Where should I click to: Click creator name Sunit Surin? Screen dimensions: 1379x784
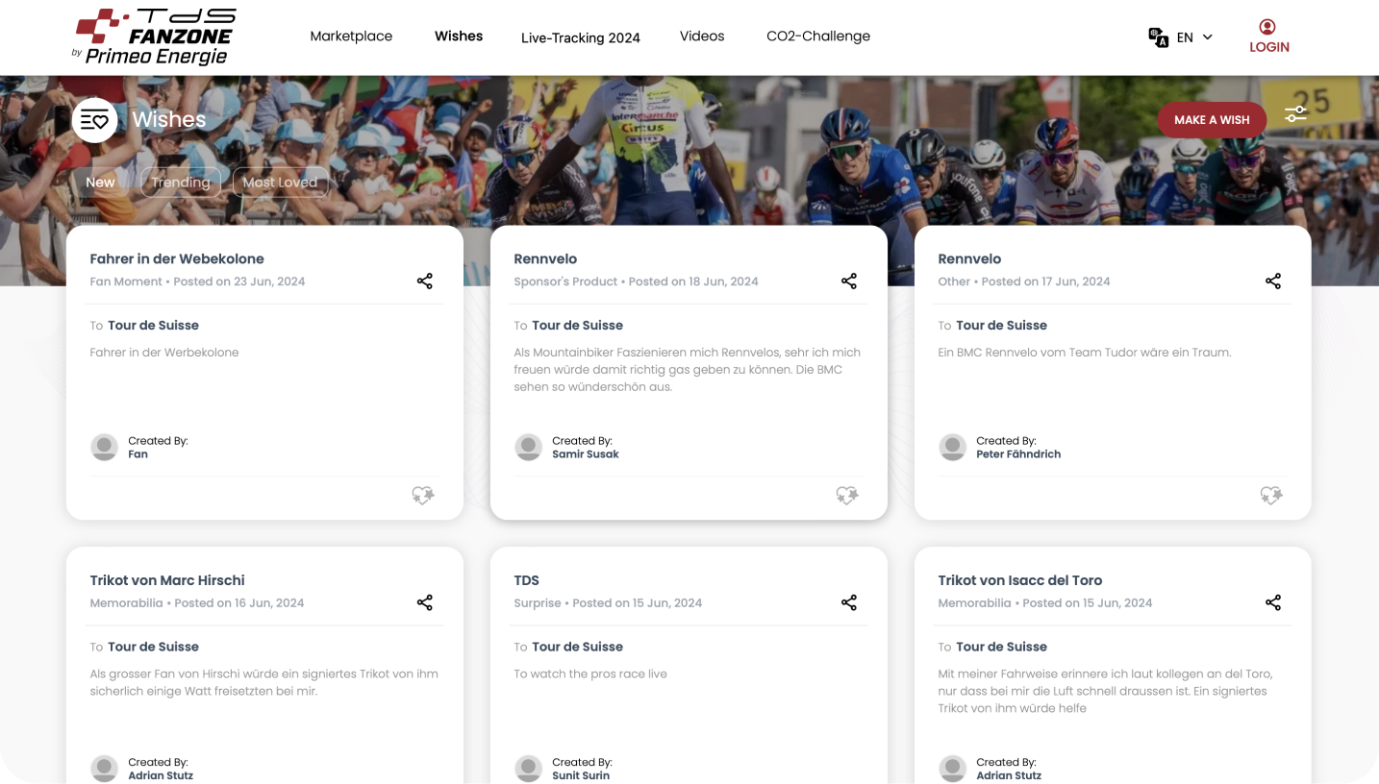click(x=581, y=775)
